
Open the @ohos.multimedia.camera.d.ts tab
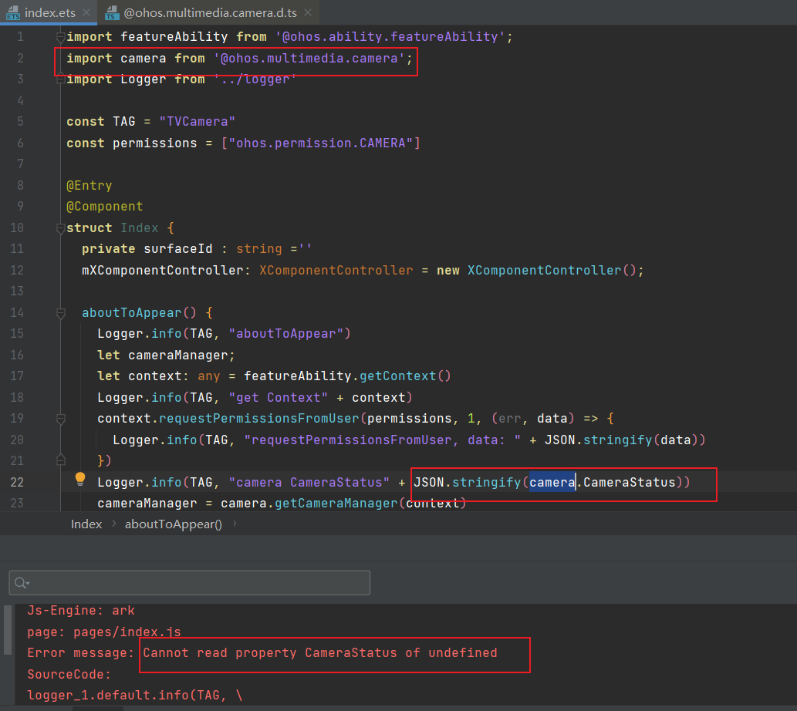(x=210, y=12)
